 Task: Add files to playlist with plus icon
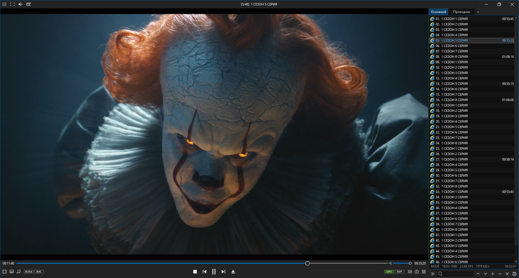pos(493,274)
